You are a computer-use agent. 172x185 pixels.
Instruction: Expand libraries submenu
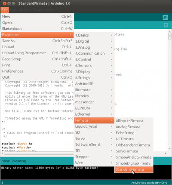coord(94,96)
